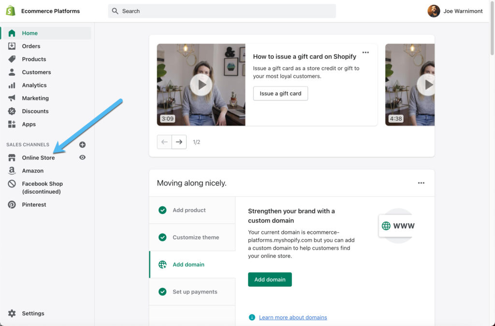Viewport: 495px width, 326px height.
Task: Select the Set up payments step
Action: coord(194,292)
